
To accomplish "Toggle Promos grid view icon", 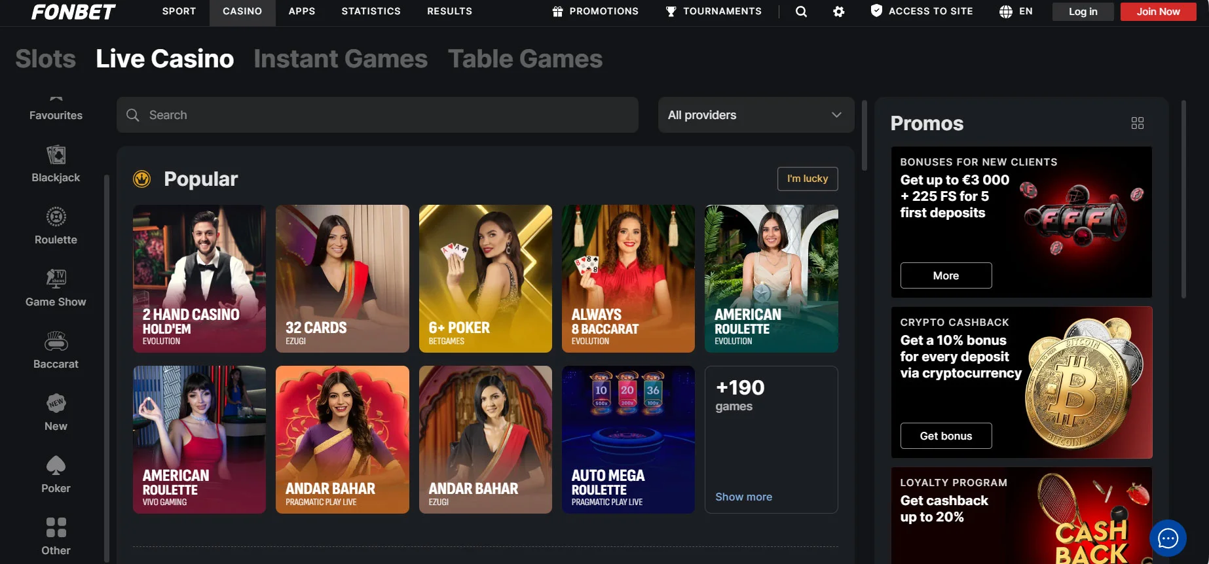I will tap(1138, 123).
